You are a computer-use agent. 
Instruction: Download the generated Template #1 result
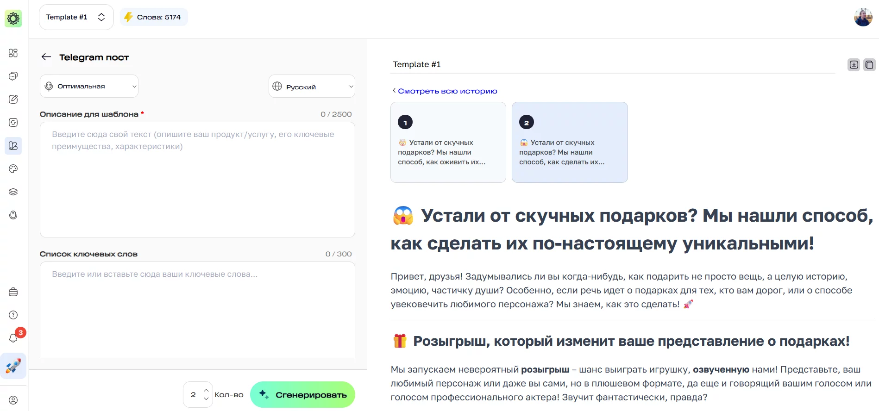click(854, 65)
